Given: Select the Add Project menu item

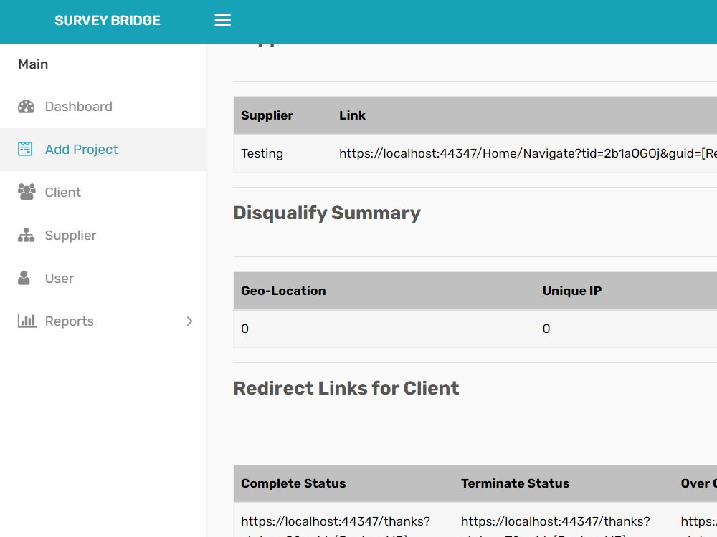Looking at the screenshot, I should click(x=103, y=150).
